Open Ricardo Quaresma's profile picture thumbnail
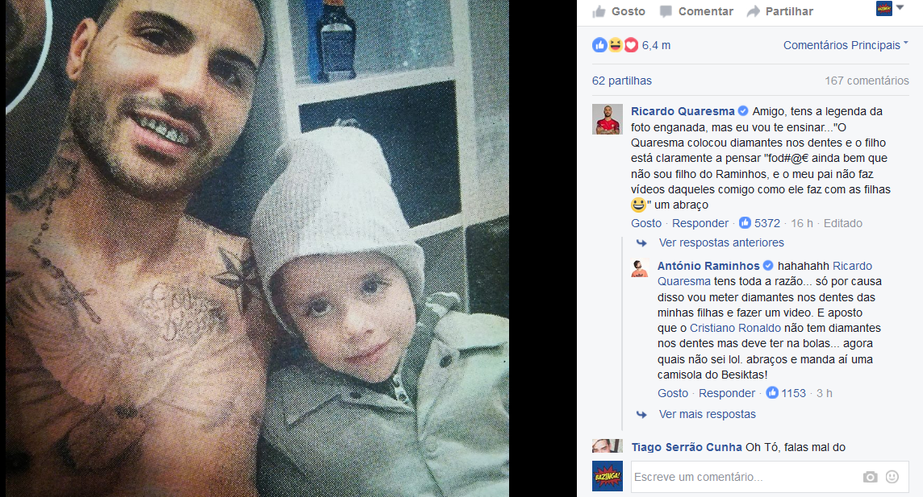923x497 pixels. pos(607,120)
